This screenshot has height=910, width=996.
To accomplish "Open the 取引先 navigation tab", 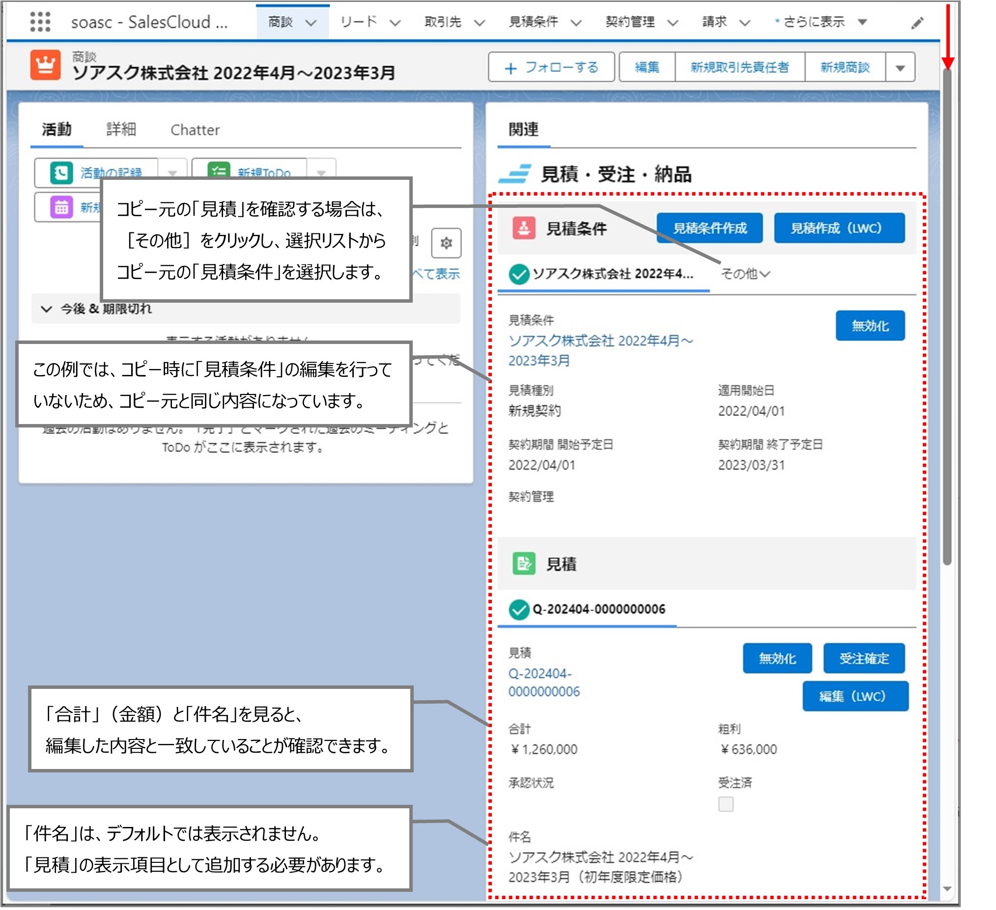I will click(x=443, y=22).
